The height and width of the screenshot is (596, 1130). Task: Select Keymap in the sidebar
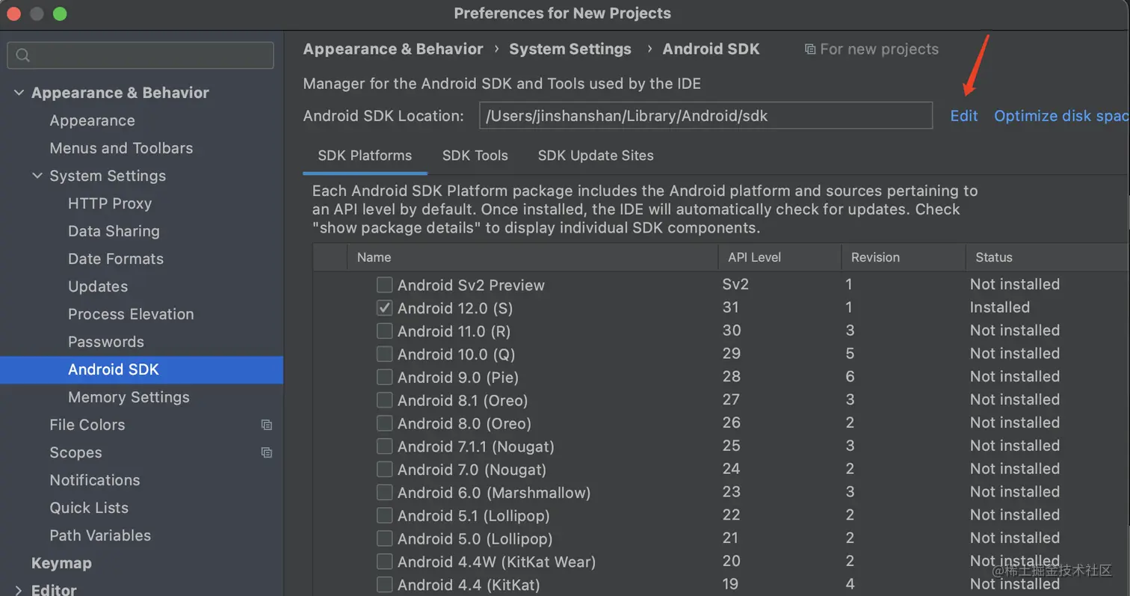point(61,563)
